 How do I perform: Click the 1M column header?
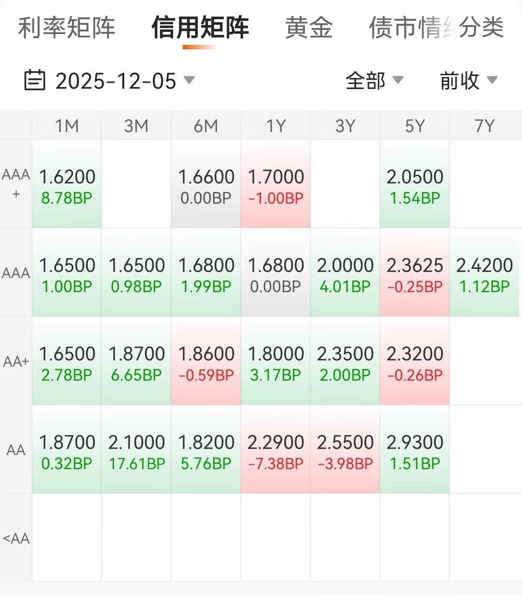pos(67,126)
